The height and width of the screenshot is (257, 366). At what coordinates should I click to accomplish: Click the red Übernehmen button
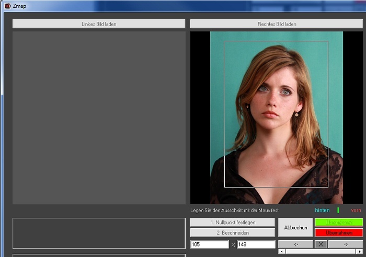[338, 232]
